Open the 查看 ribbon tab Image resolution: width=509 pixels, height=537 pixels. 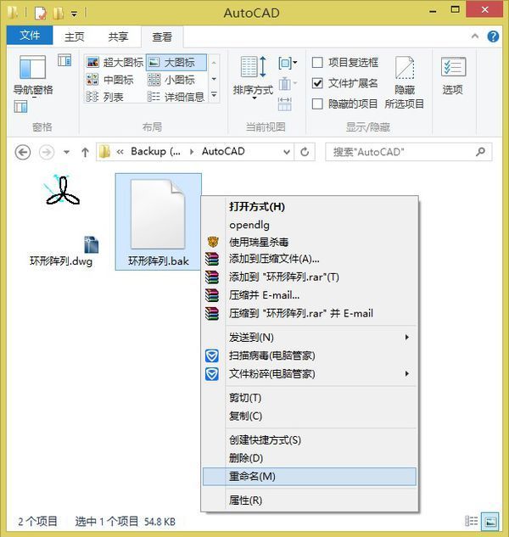tap(162, 36)
